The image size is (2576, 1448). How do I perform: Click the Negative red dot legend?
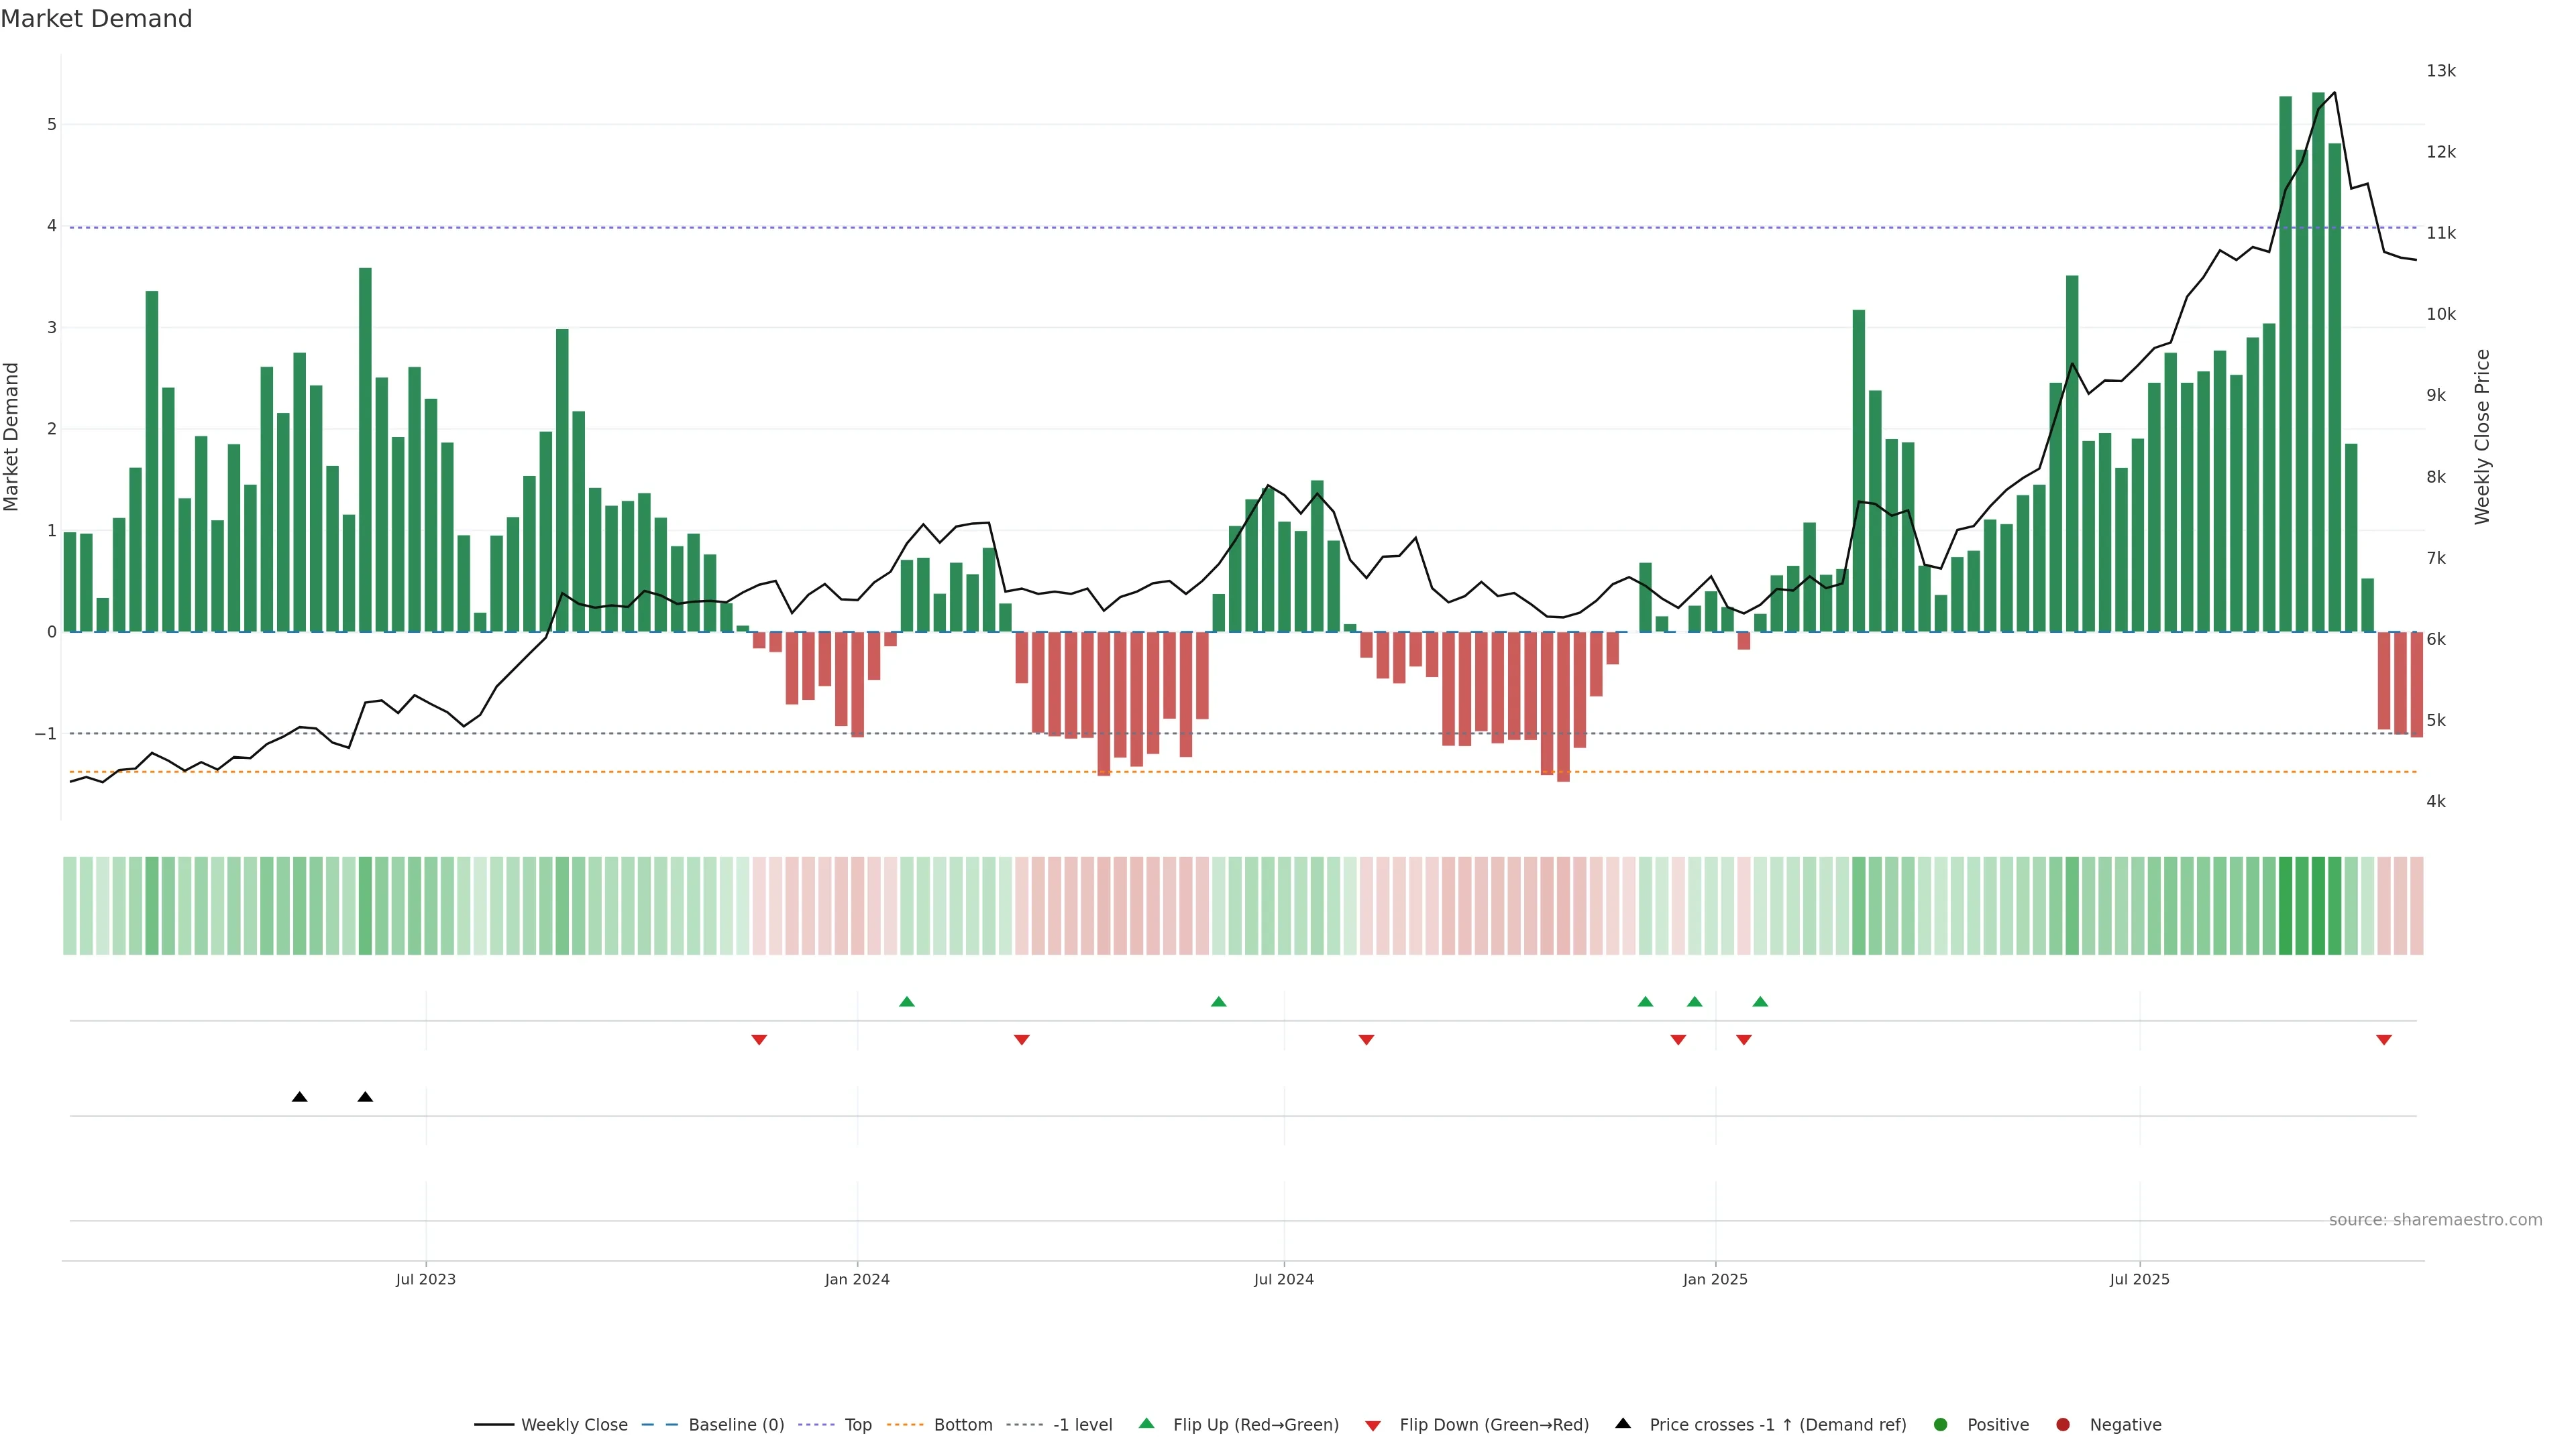pos(2063,1425)
